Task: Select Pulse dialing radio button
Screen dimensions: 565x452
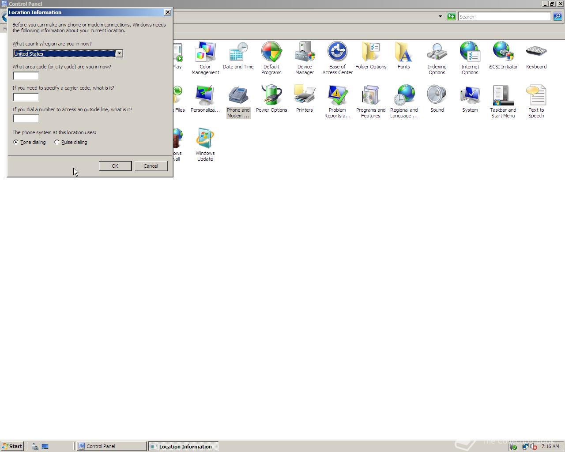Action: [71, 142]
